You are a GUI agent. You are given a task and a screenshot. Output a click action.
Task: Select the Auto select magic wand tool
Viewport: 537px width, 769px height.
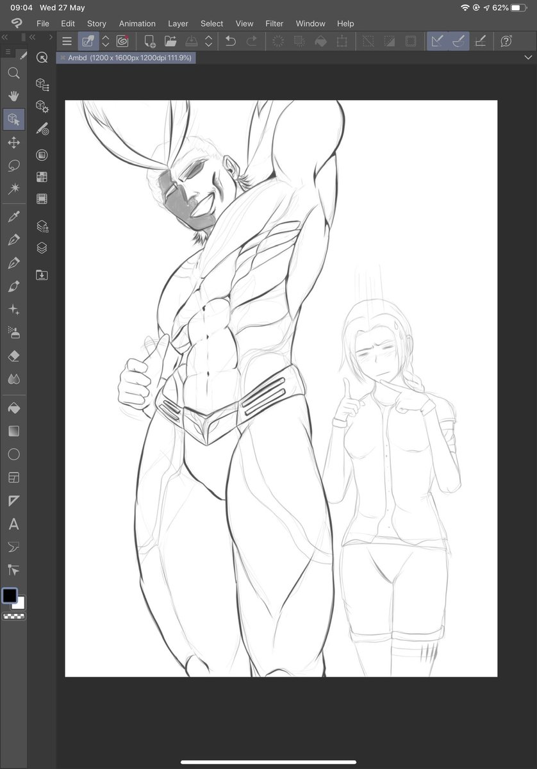click(13, 188)
